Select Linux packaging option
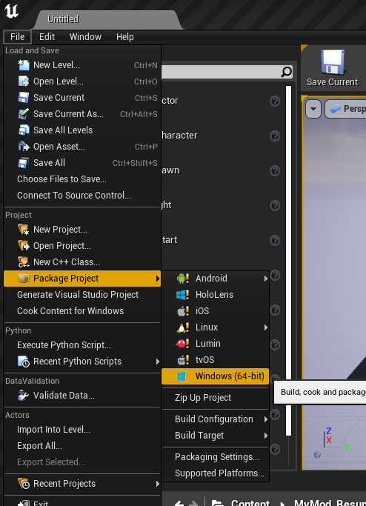Image resolution: width=366 pixels, height=506 pixels. pyautogui.click(x=216, y=327)
